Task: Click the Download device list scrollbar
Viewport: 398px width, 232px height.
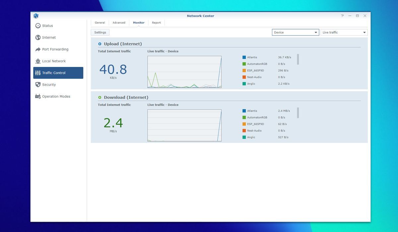Action: (x=298, y=113)
